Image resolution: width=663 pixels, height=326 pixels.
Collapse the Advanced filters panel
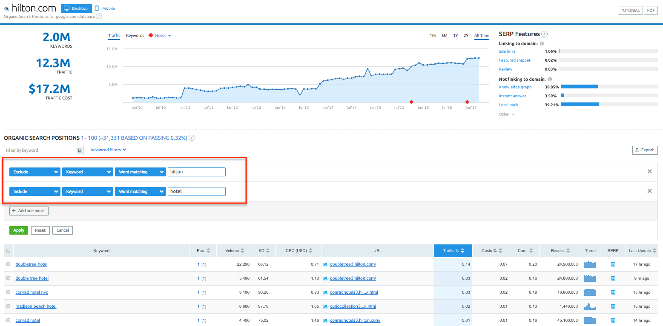[x=108, y=150]
